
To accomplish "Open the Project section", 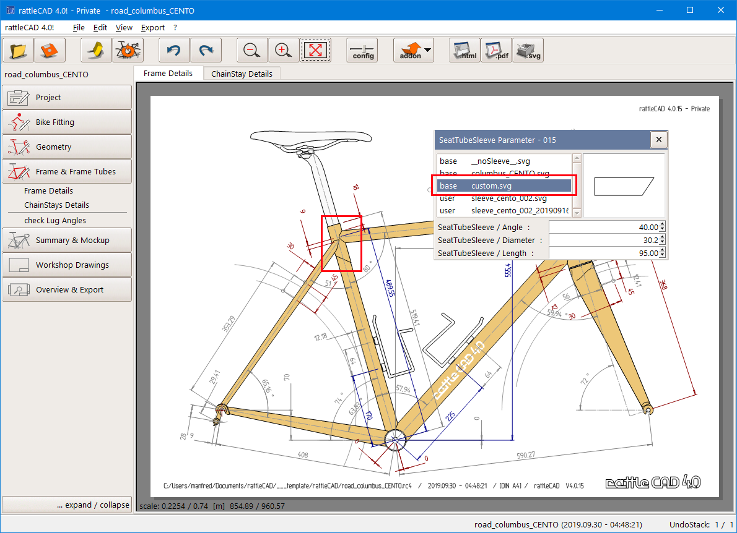I will 68,97.
